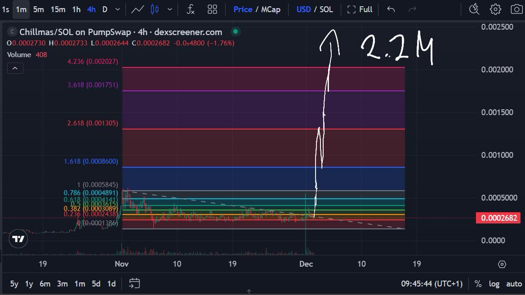Open TradingView logo link
This screenshot has height=295, width=525.
coord(18,239)
